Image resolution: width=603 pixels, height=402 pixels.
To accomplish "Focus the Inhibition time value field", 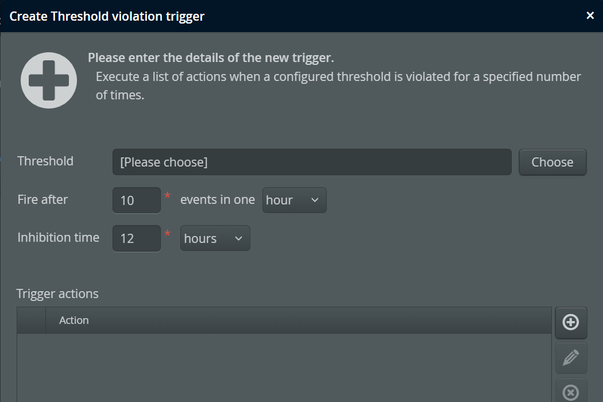I will pos(136,238).
